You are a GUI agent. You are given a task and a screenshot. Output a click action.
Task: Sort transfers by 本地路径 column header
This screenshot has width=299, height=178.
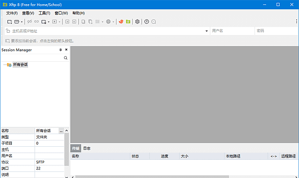click(x=246, y=156)
